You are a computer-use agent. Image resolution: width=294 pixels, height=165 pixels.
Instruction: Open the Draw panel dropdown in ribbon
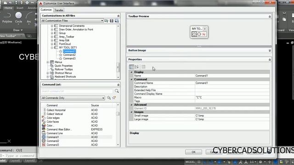[x=18, y=30]
